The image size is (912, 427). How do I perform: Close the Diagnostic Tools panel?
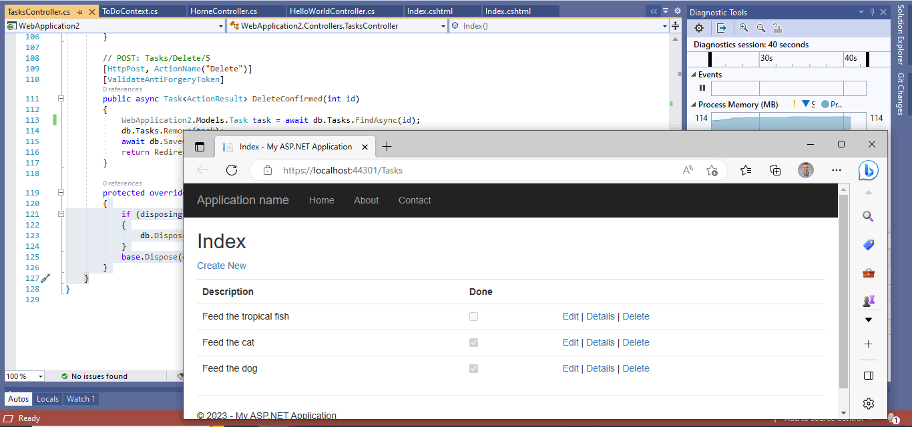(884, 12)
